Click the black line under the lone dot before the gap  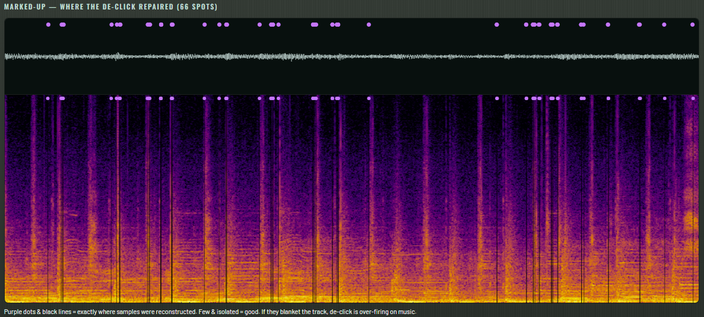tap(369, 202)
